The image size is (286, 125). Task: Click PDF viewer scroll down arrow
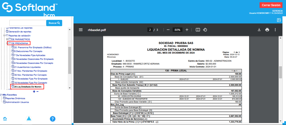(280, 121)
